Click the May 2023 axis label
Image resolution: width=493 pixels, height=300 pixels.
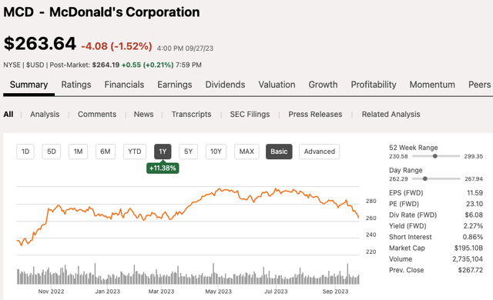tap(218, 292)
